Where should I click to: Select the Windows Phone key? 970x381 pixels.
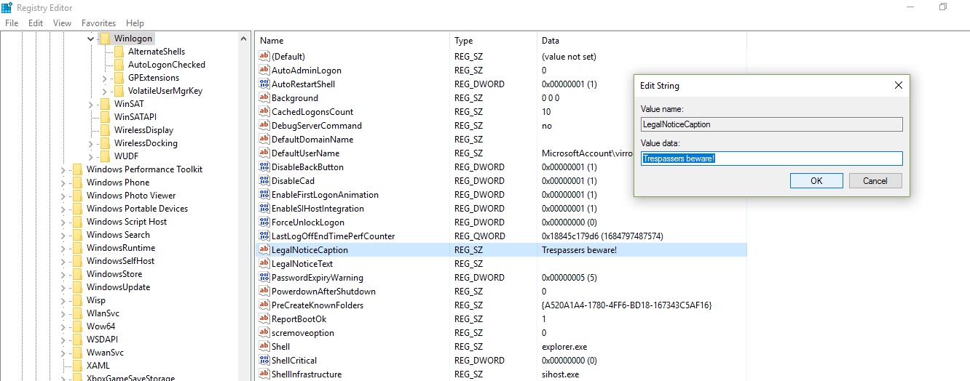[118, 183]
